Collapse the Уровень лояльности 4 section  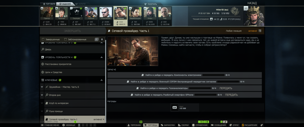[x=102, y=57]
